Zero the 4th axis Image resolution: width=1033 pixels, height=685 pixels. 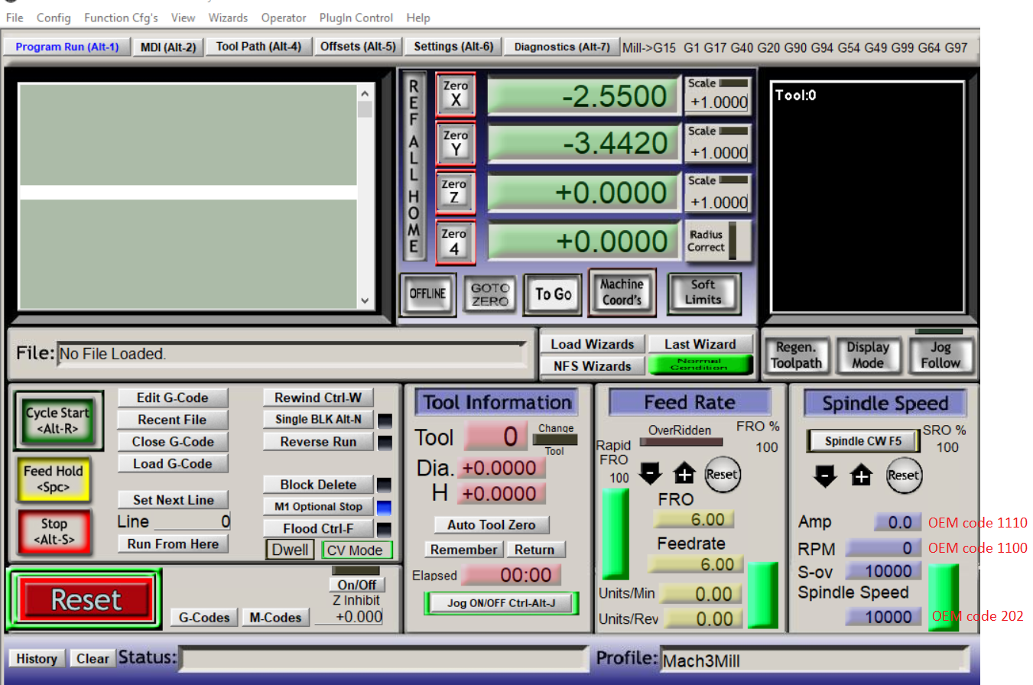click(456, 242)
